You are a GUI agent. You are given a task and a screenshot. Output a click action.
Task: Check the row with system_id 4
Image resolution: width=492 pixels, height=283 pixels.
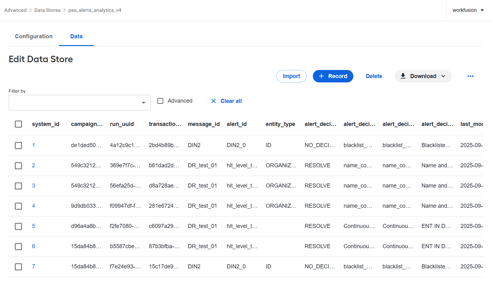[18, 206]
